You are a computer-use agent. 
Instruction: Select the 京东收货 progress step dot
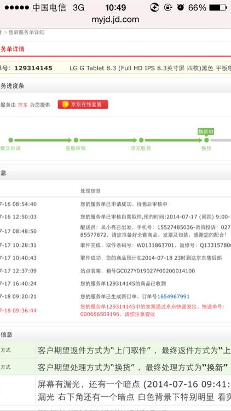tap(141, 140)
